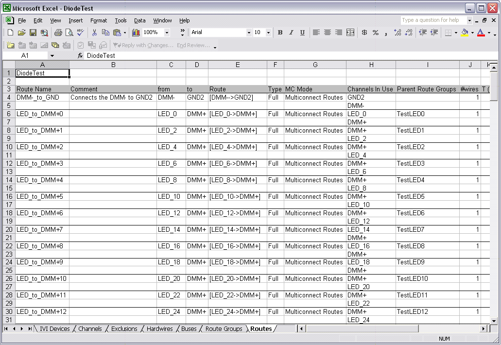This screenshot has height=345, width=501.
Task: Open the Arial font name dropdown
Action: click(249, 33)
